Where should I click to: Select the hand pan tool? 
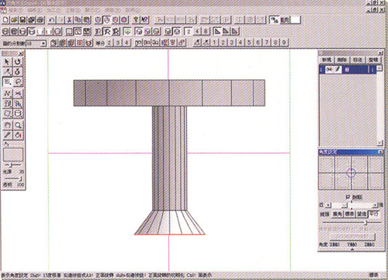(x=8, y=126)
